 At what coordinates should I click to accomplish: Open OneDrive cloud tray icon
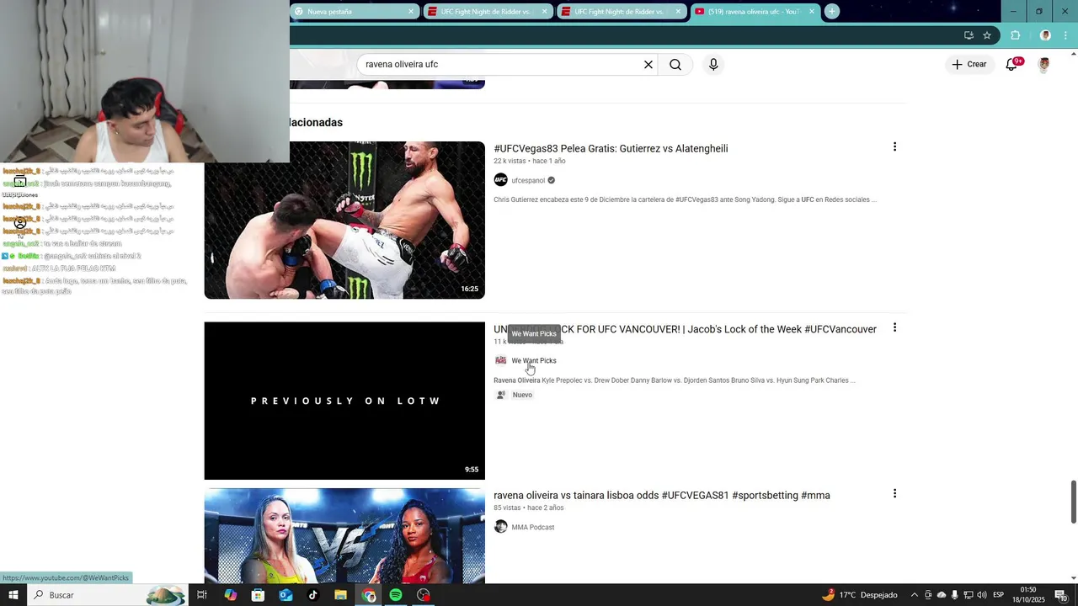(942, 595)
